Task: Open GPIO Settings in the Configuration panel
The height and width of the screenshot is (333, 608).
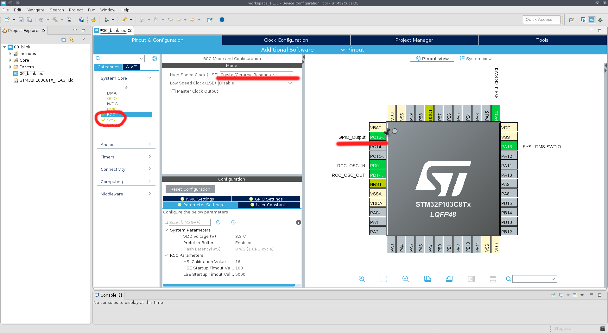Action: [x=266, y=199]
